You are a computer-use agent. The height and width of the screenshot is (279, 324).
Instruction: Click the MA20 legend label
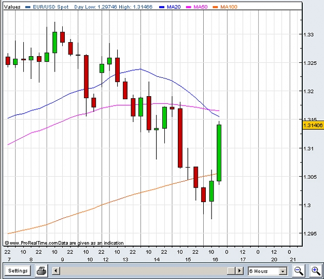pyautogui.click(x=174, y=7)
